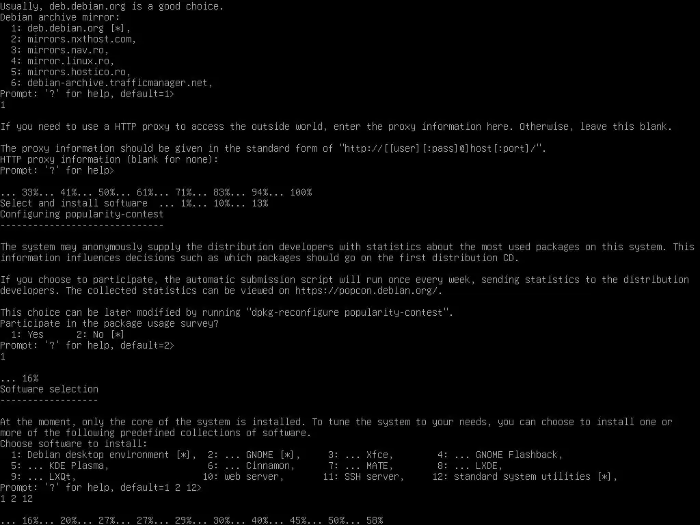Click the mirrors.nxthost.com mirror option
This screenshot has width=700, height=525.
pos(73,39)
